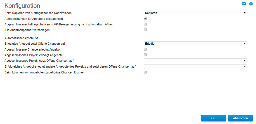This screenshot has height=124, width=256.
Task: Expand the 'Erledigt' dropdown list
Action: [195, 44]
